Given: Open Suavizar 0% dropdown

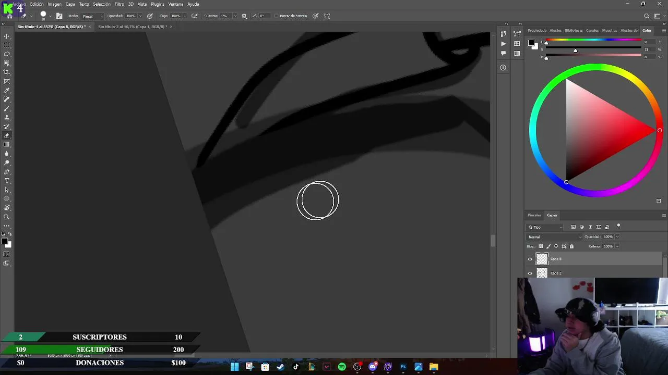Looking at the screenshot, I should click(x=235, y=16).
